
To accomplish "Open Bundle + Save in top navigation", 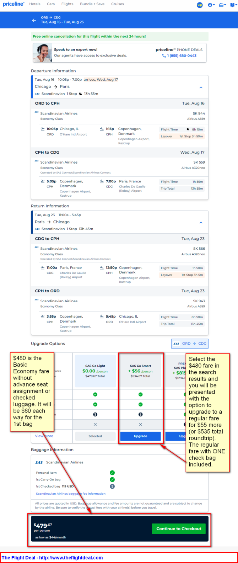I will [92, 4].
